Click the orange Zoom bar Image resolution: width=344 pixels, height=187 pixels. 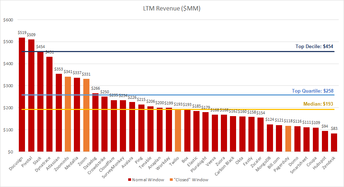[86, 115]
